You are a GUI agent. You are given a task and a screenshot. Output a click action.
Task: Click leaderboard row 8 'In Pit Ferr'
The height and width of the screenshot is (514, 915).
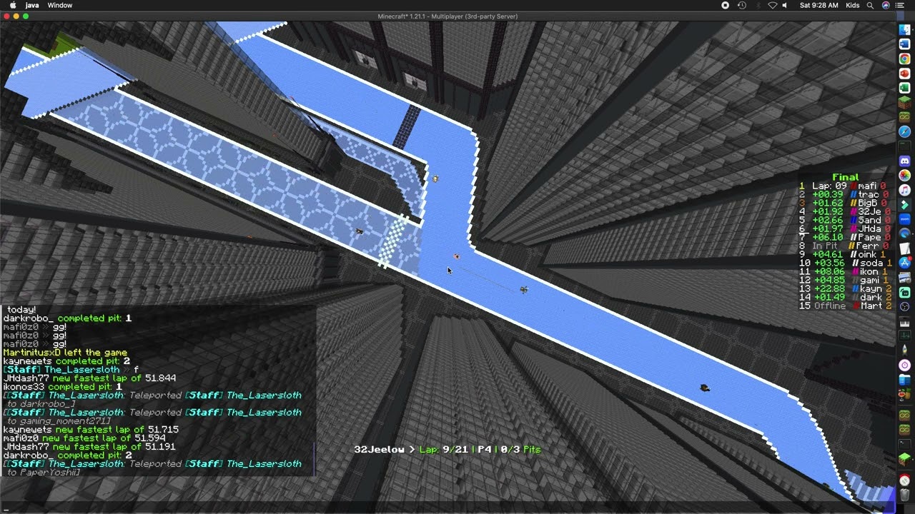(x=844, y=246)
